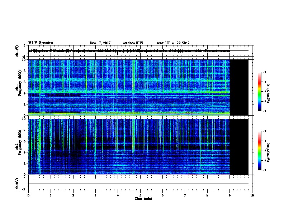
Task: Click the "8" kHz tick of ch.1 frequency axis
Action: (x=25, y=71)
